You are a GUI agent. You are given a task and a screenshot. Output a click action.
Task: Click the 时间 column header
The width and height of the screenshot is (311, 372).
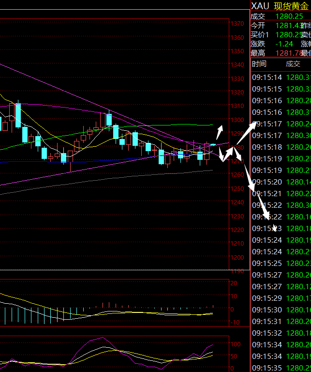click(259, 64)
